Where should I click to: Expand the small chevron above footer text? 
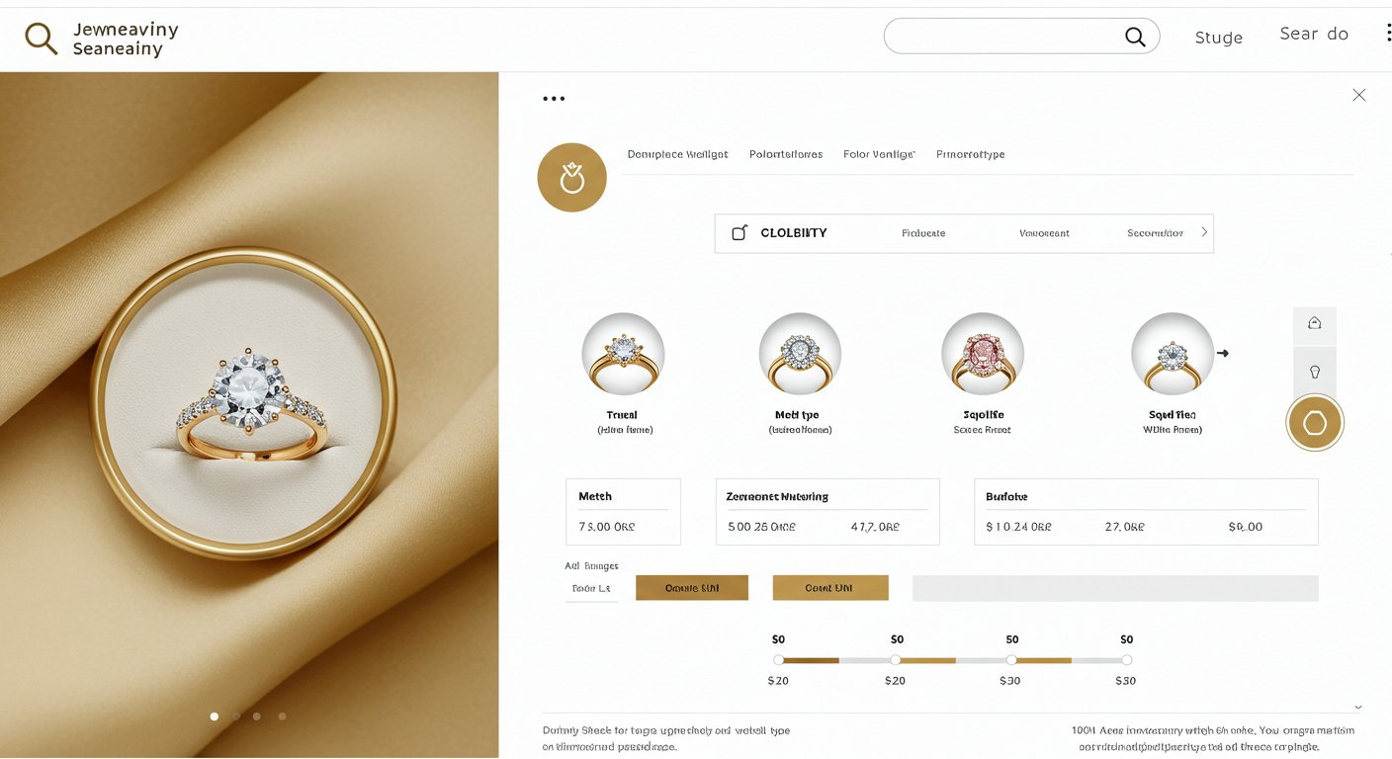click(x=1358, y=708)
